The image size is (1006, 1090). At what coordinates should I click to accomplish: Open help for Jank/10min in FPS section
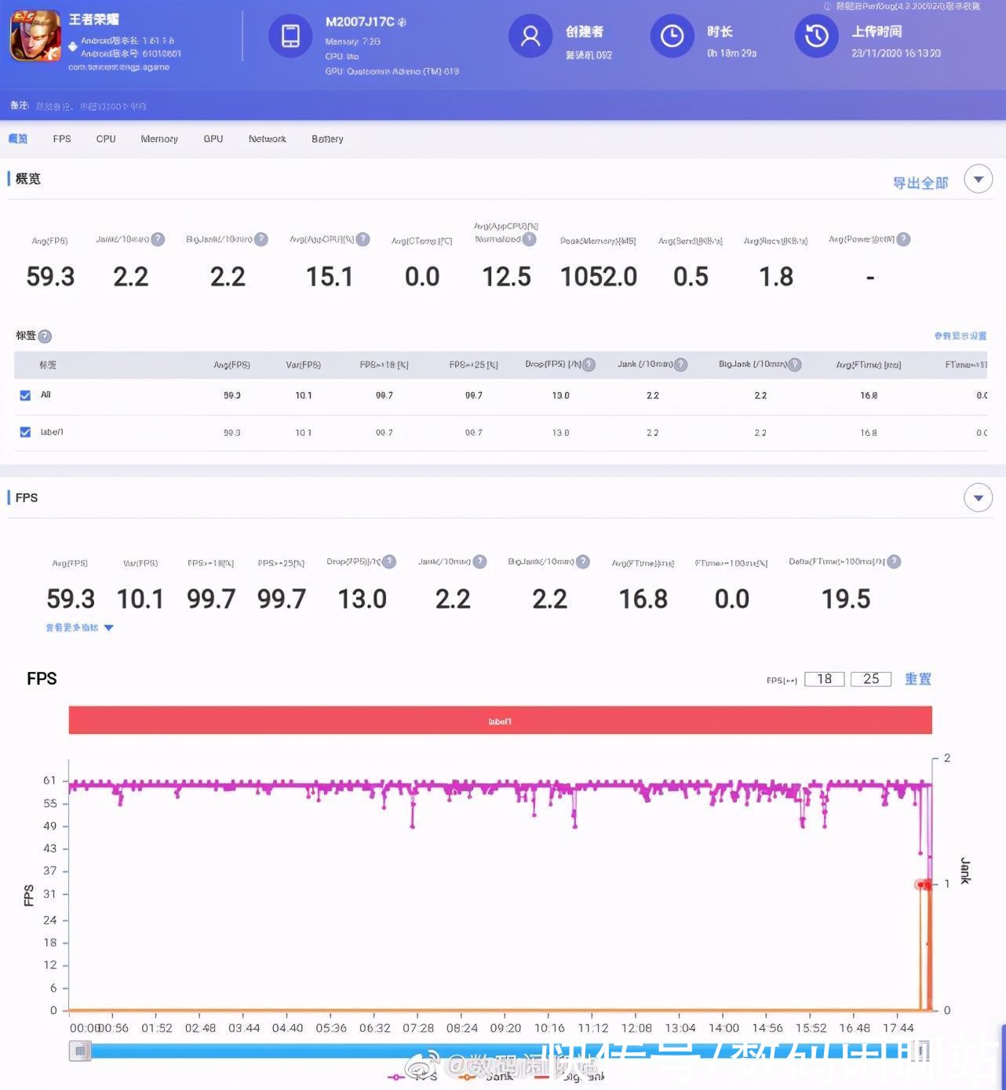[x=479, y=561]
